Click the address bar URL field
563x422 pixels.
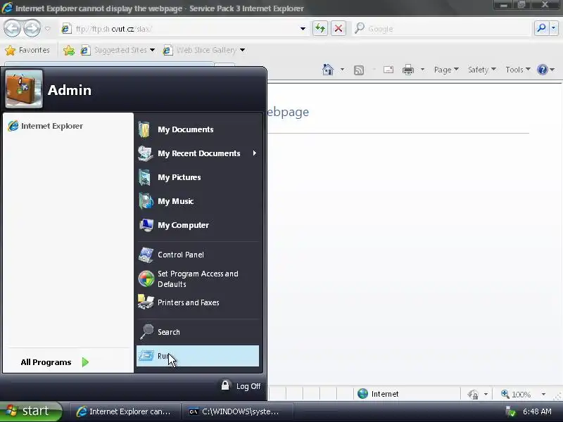(x=179, y=29)
